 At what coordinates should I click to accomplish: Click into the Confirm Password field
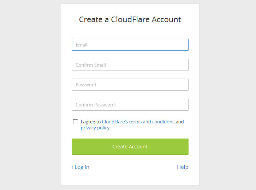[x=130, y=105]
